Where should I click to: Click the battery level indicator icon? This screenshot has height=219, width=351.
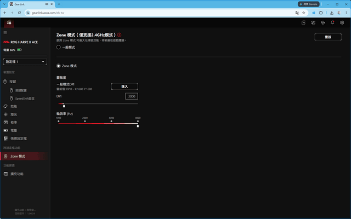click(x=19, y=50)
